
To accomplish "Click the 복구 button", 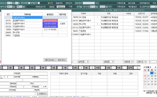I will [x=110, y=7].
